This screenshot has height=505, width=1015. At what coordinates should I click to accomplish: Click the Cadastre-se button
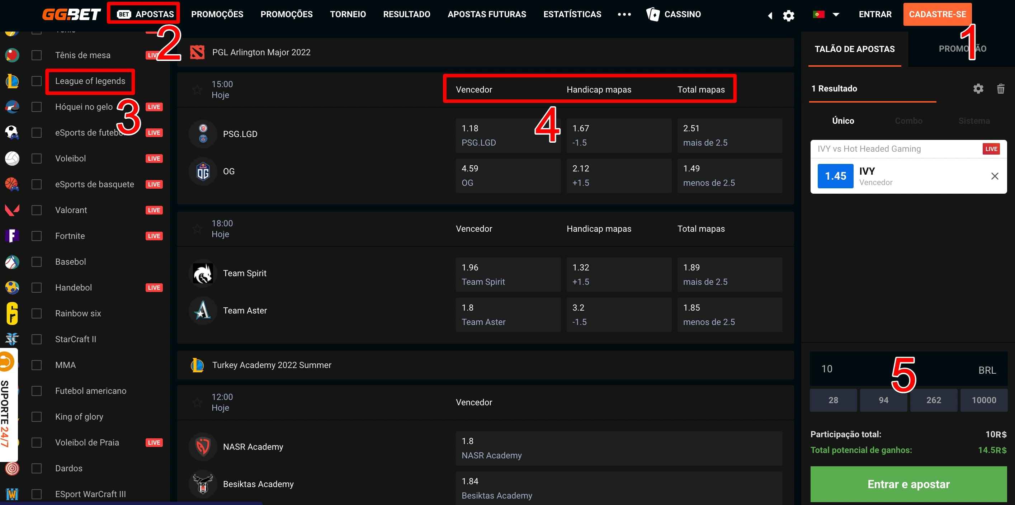pyautogui.click(x=938, y=14)
